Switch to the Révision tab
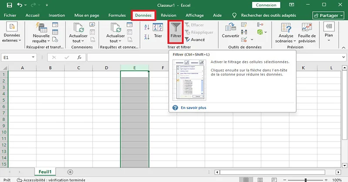 click(x=168, y=15)
